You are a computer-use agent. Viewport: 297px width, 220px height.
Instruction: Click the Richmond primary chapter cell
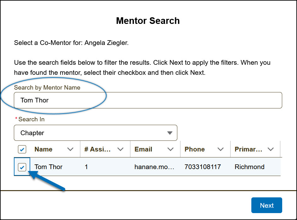pyautogui.click(x=249, y=167)
